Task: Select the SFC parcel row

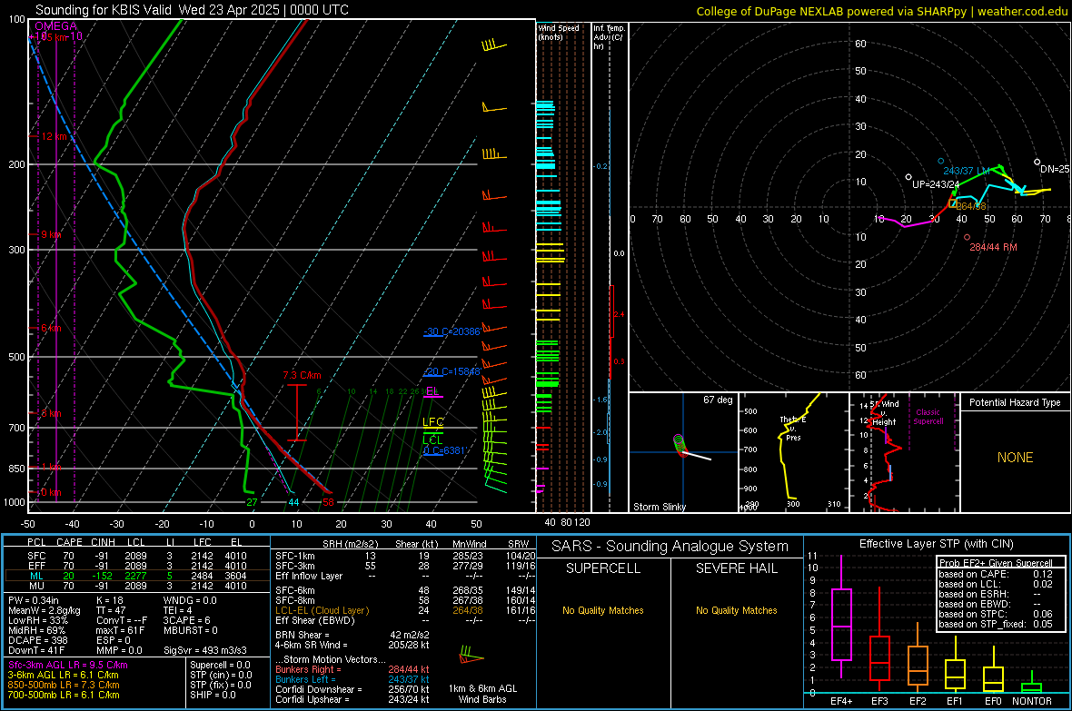Action: pyautogui.click(x=137, y=557)
